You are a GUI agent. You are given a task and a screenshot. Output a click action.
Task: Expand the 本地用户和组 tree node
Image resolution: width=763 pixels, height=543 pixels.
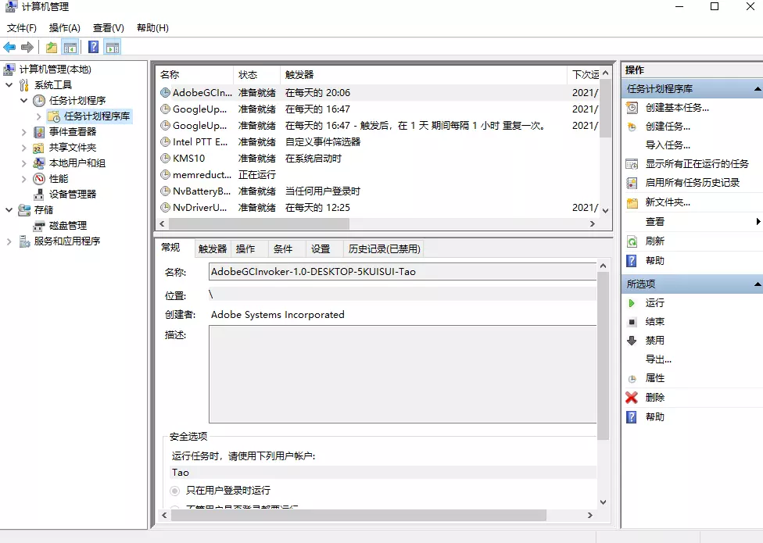pos(23,163)
